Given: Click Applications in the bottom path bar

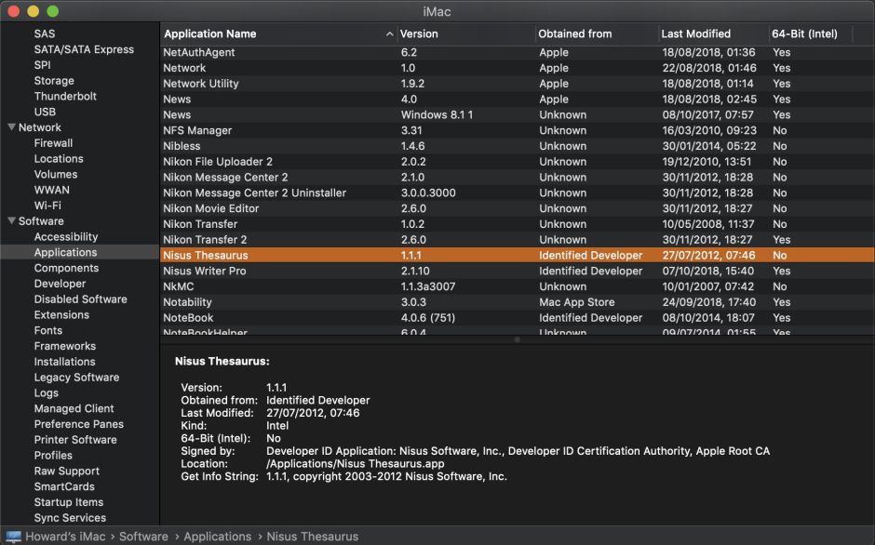Looking at the screenshot, I should pos(217,537).
